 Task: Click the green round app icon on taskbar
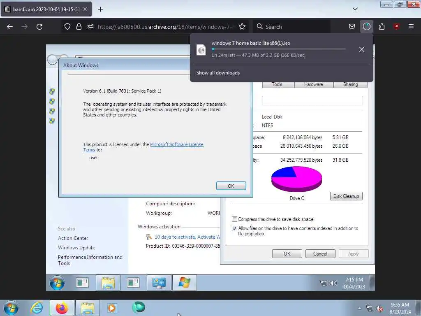[139, 307]
